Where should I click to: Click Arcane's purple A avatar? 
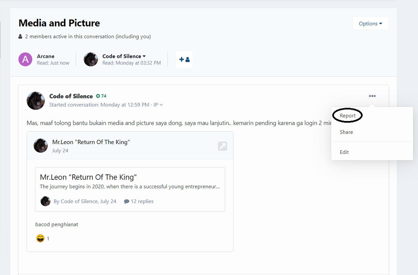point(25,59)
